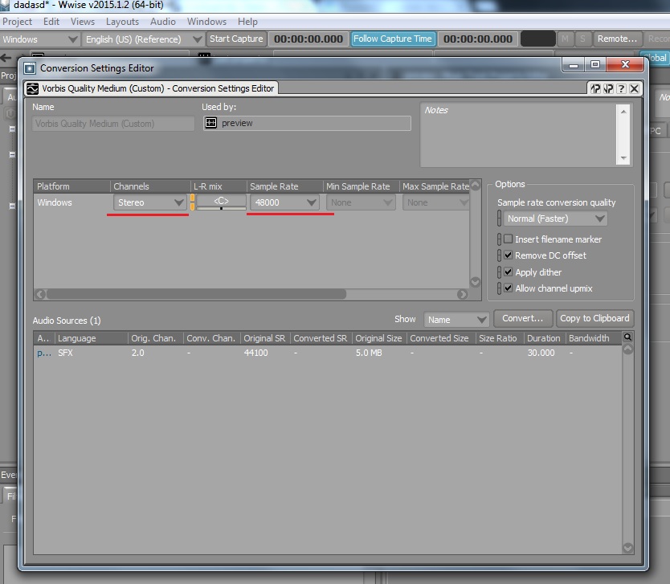Open the Show Name dropdown
670x584 pixels.
pyautogui.click(x=456, y=319)
